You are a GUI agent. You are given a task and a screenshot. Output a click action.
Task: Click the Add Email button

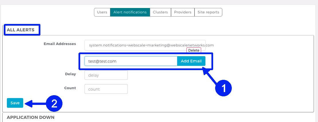click(x=191, y=61)
